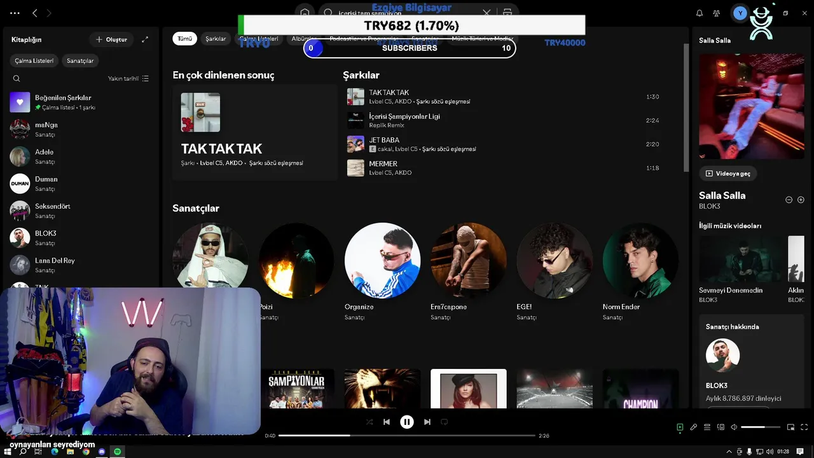This screenshot has width=814, height=458.
Task: Open the Organize artist
Action: 382,260
